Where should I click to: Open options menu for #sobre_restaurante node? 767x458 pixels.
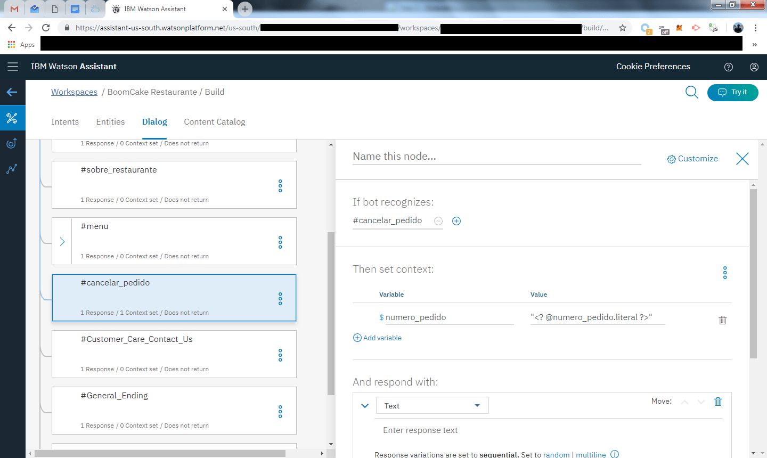click(x=280, y=186)
